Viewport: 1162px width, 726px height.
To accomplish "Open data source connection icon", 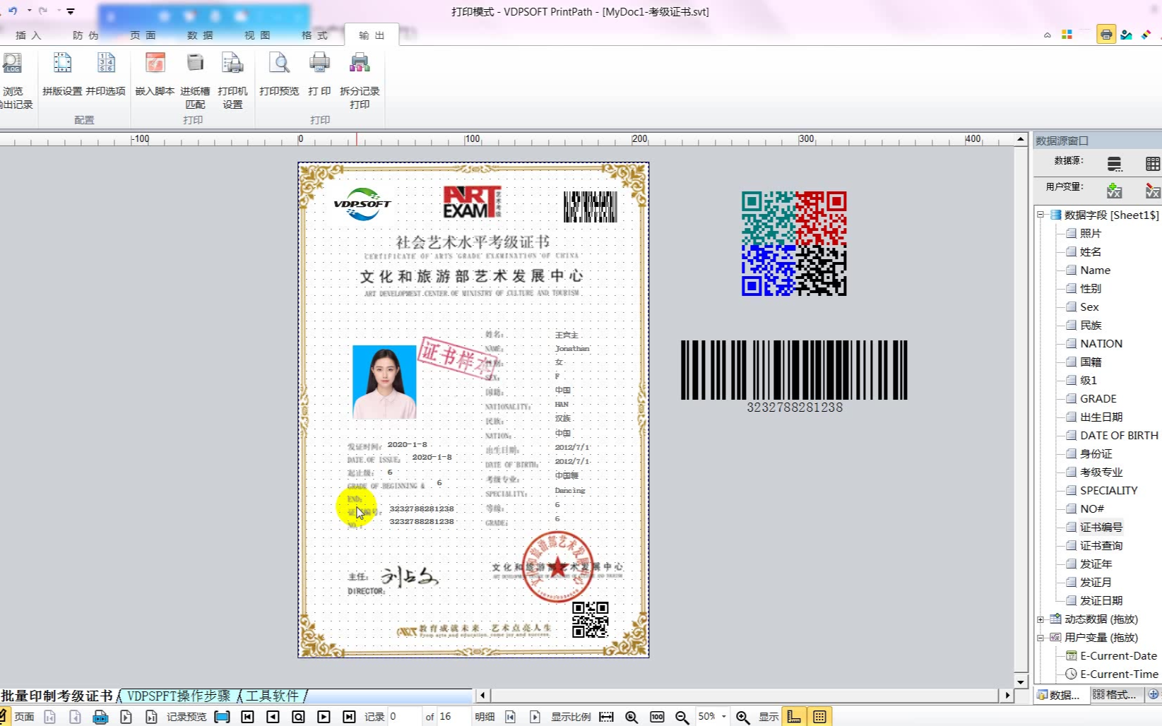I will coord(1115,164).
